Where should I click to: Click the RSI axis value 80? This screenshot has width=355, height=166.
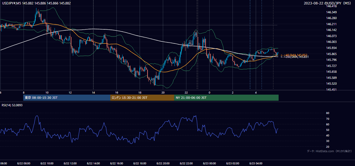328,113
